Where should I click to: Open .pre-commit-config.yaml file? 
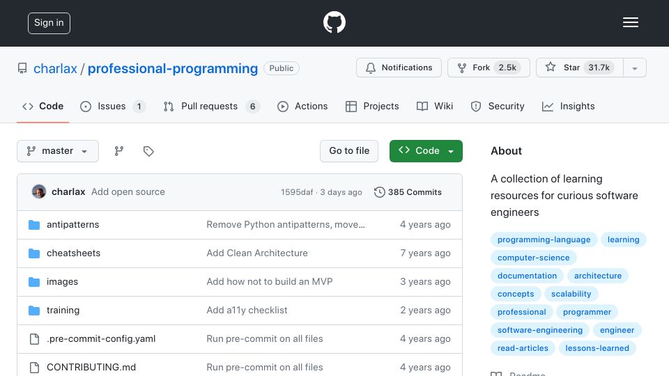[x=101, y=339]
